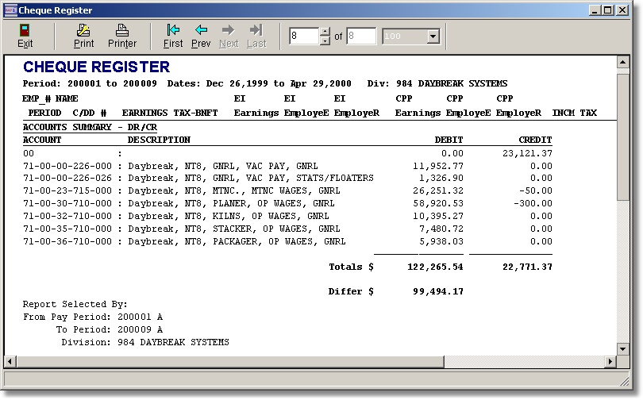The width and height of the screenshot is (643, 400).
Task: Click the Exit toolbar icon
Action: coord(25,36)
